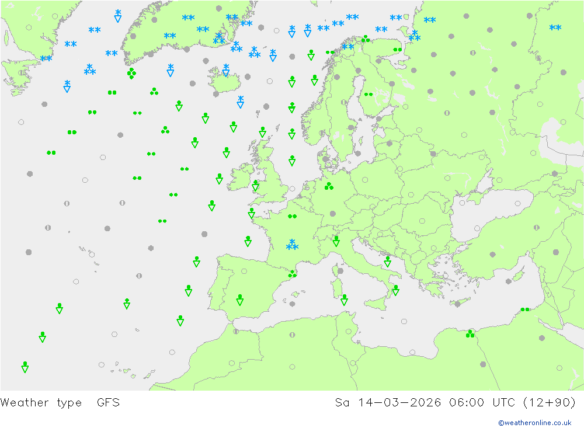Select the 'Sa 14-03-2026 06:00 UTC (12+90)' timestamp
The image size is (584, 428).
(455, 403)
